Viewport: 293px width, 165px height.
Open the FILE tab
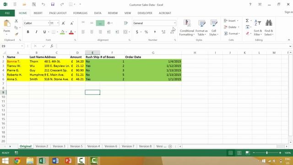pyautogui.click(x=7, y=13)
